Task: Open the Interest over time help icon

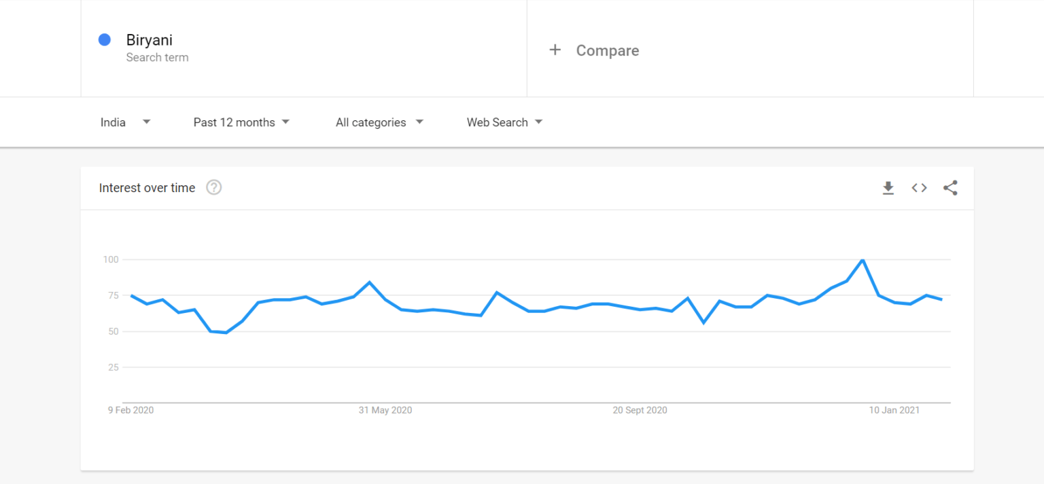Action: click(214, 188)
